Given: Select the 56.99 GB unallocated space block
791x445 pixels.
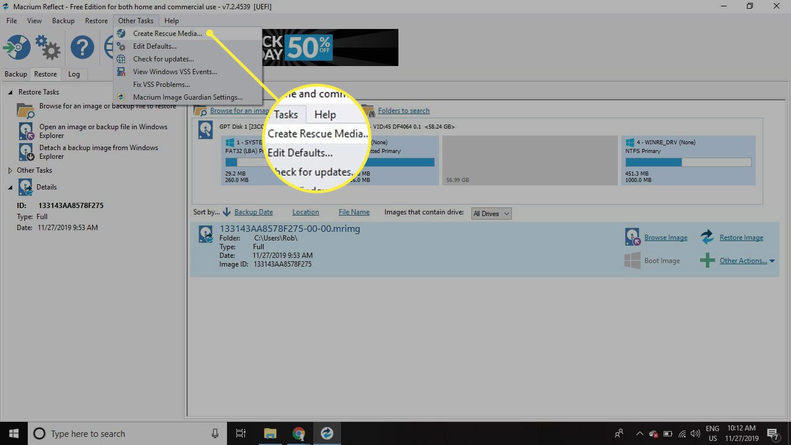Looking at the screenshot, I should click(x=530, y=161).
